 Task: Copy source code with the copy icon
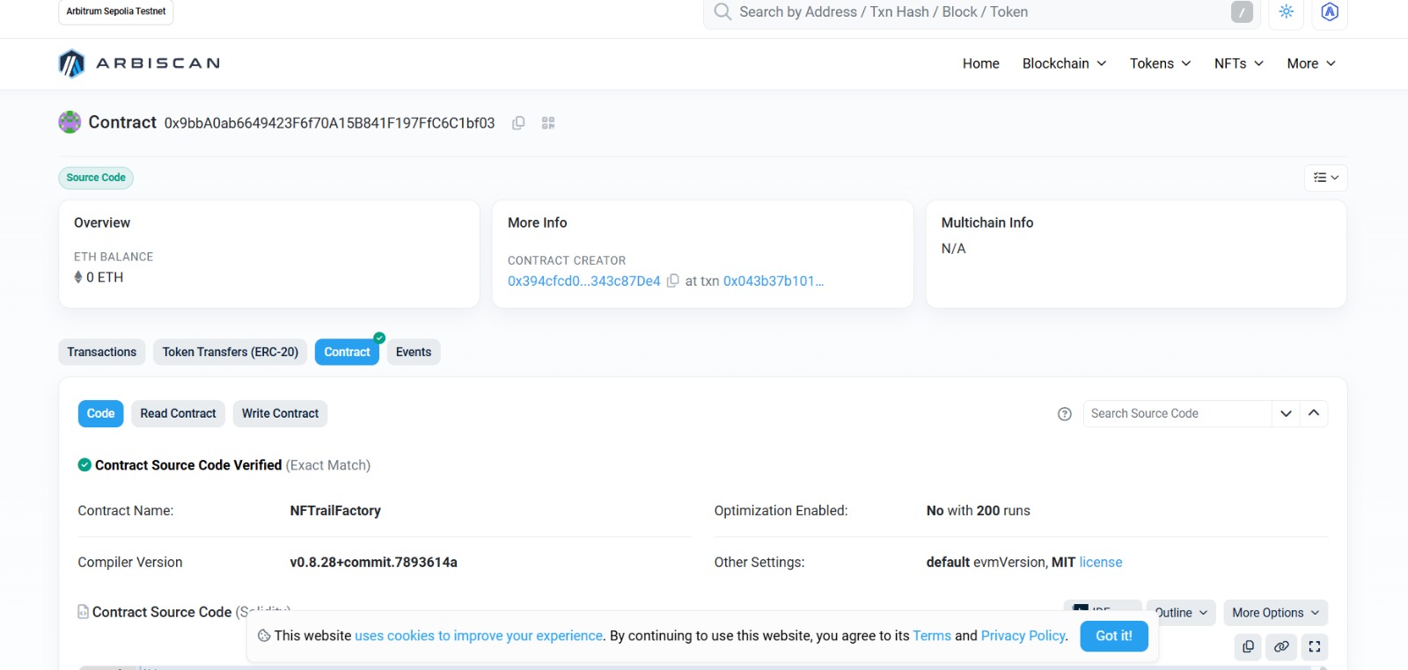click(x=1248, y=646)
